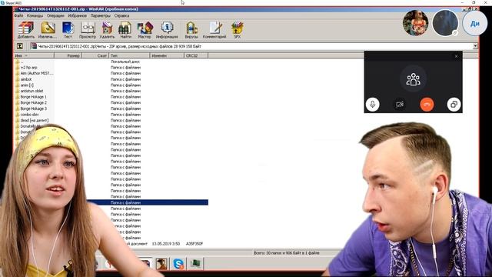
Task: Click the Найти (Find) binoculars icon
Action: 125,30
